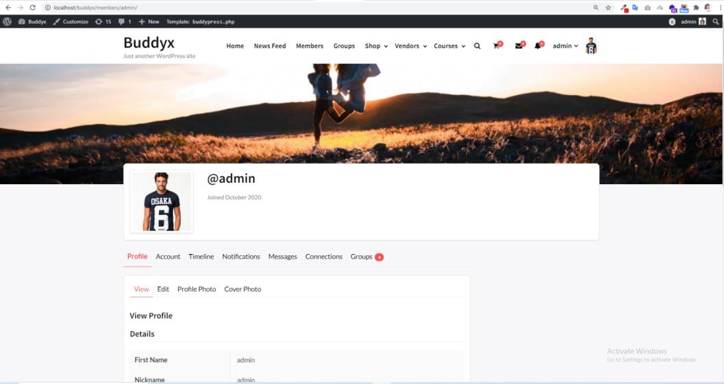
Task: Open the messages envelope icon
Action: [519, 45]
